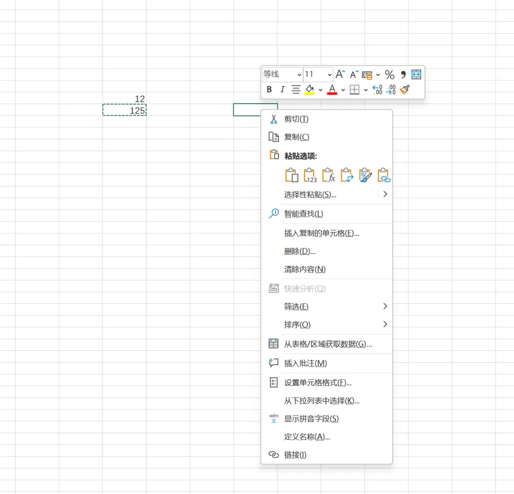
Task: Increase decimal places in the mini toolbar
Action: (377, 89)
